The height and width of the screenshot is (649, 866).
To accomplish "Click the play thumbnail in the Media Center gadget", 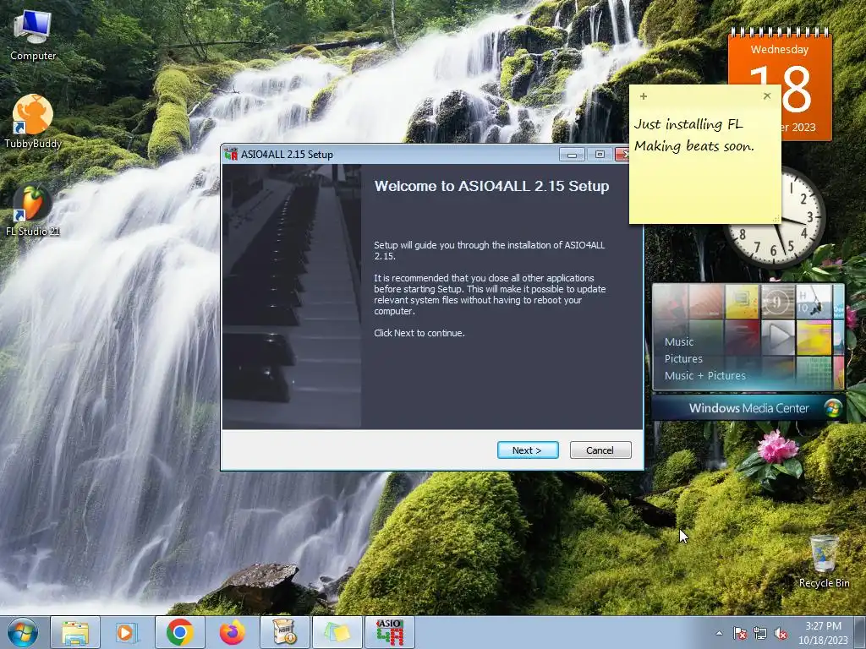I will (x=778, y=336).
